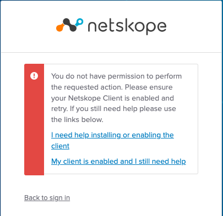Viewport: 223px width, 216px height.
Task: Click the "the links below." text
Action: click(77, 120)
